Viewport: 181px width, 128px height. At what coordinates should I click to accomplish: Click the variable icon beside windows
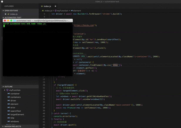click(9, 121)
